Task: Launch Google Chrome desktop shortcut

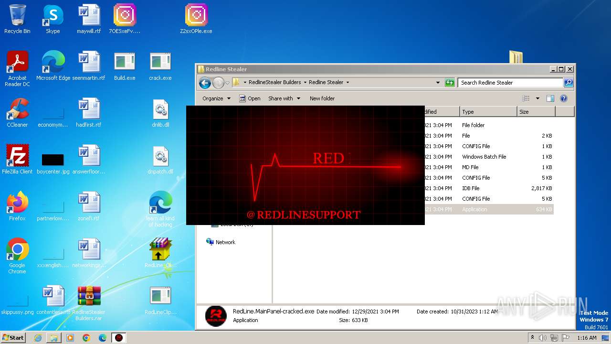Action: [17, 256]
